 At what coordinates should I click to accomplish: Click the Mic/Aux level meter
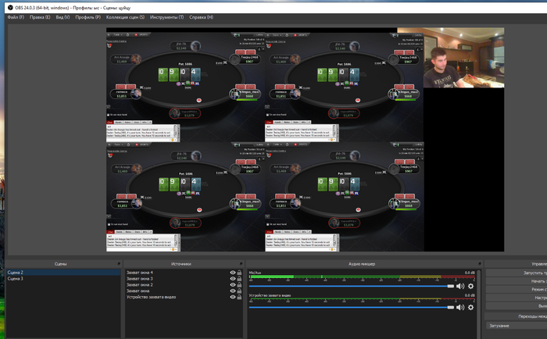coord(362,277)
